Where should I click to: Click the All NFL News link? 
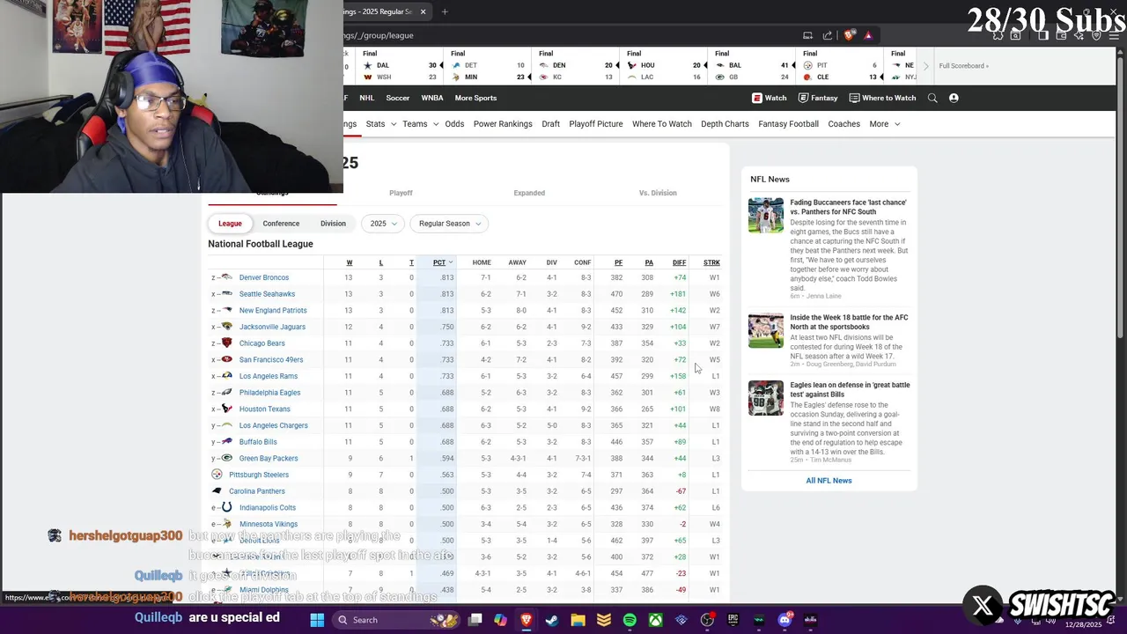(829, 481)
